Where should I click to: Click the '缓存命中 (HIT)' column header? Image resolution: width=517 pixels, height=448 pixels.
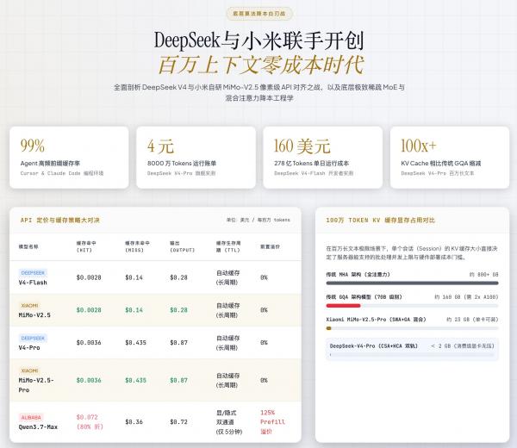tap(86, 246)
